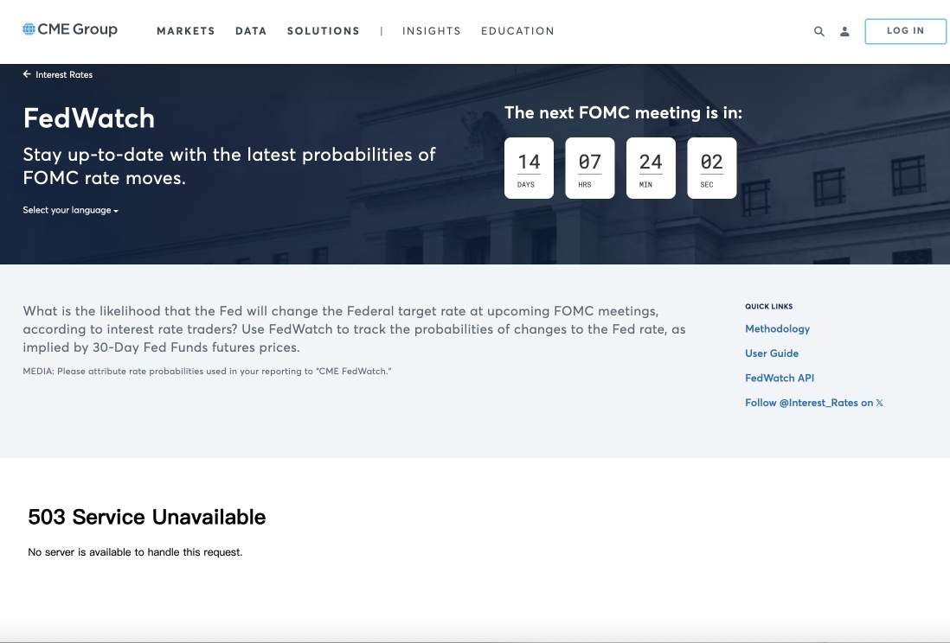Click the MIN countdown tile

click(651, 168)
